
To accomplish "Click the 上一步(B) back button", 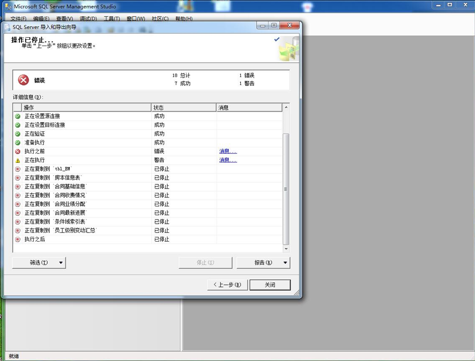I will (x=227, y=285).
